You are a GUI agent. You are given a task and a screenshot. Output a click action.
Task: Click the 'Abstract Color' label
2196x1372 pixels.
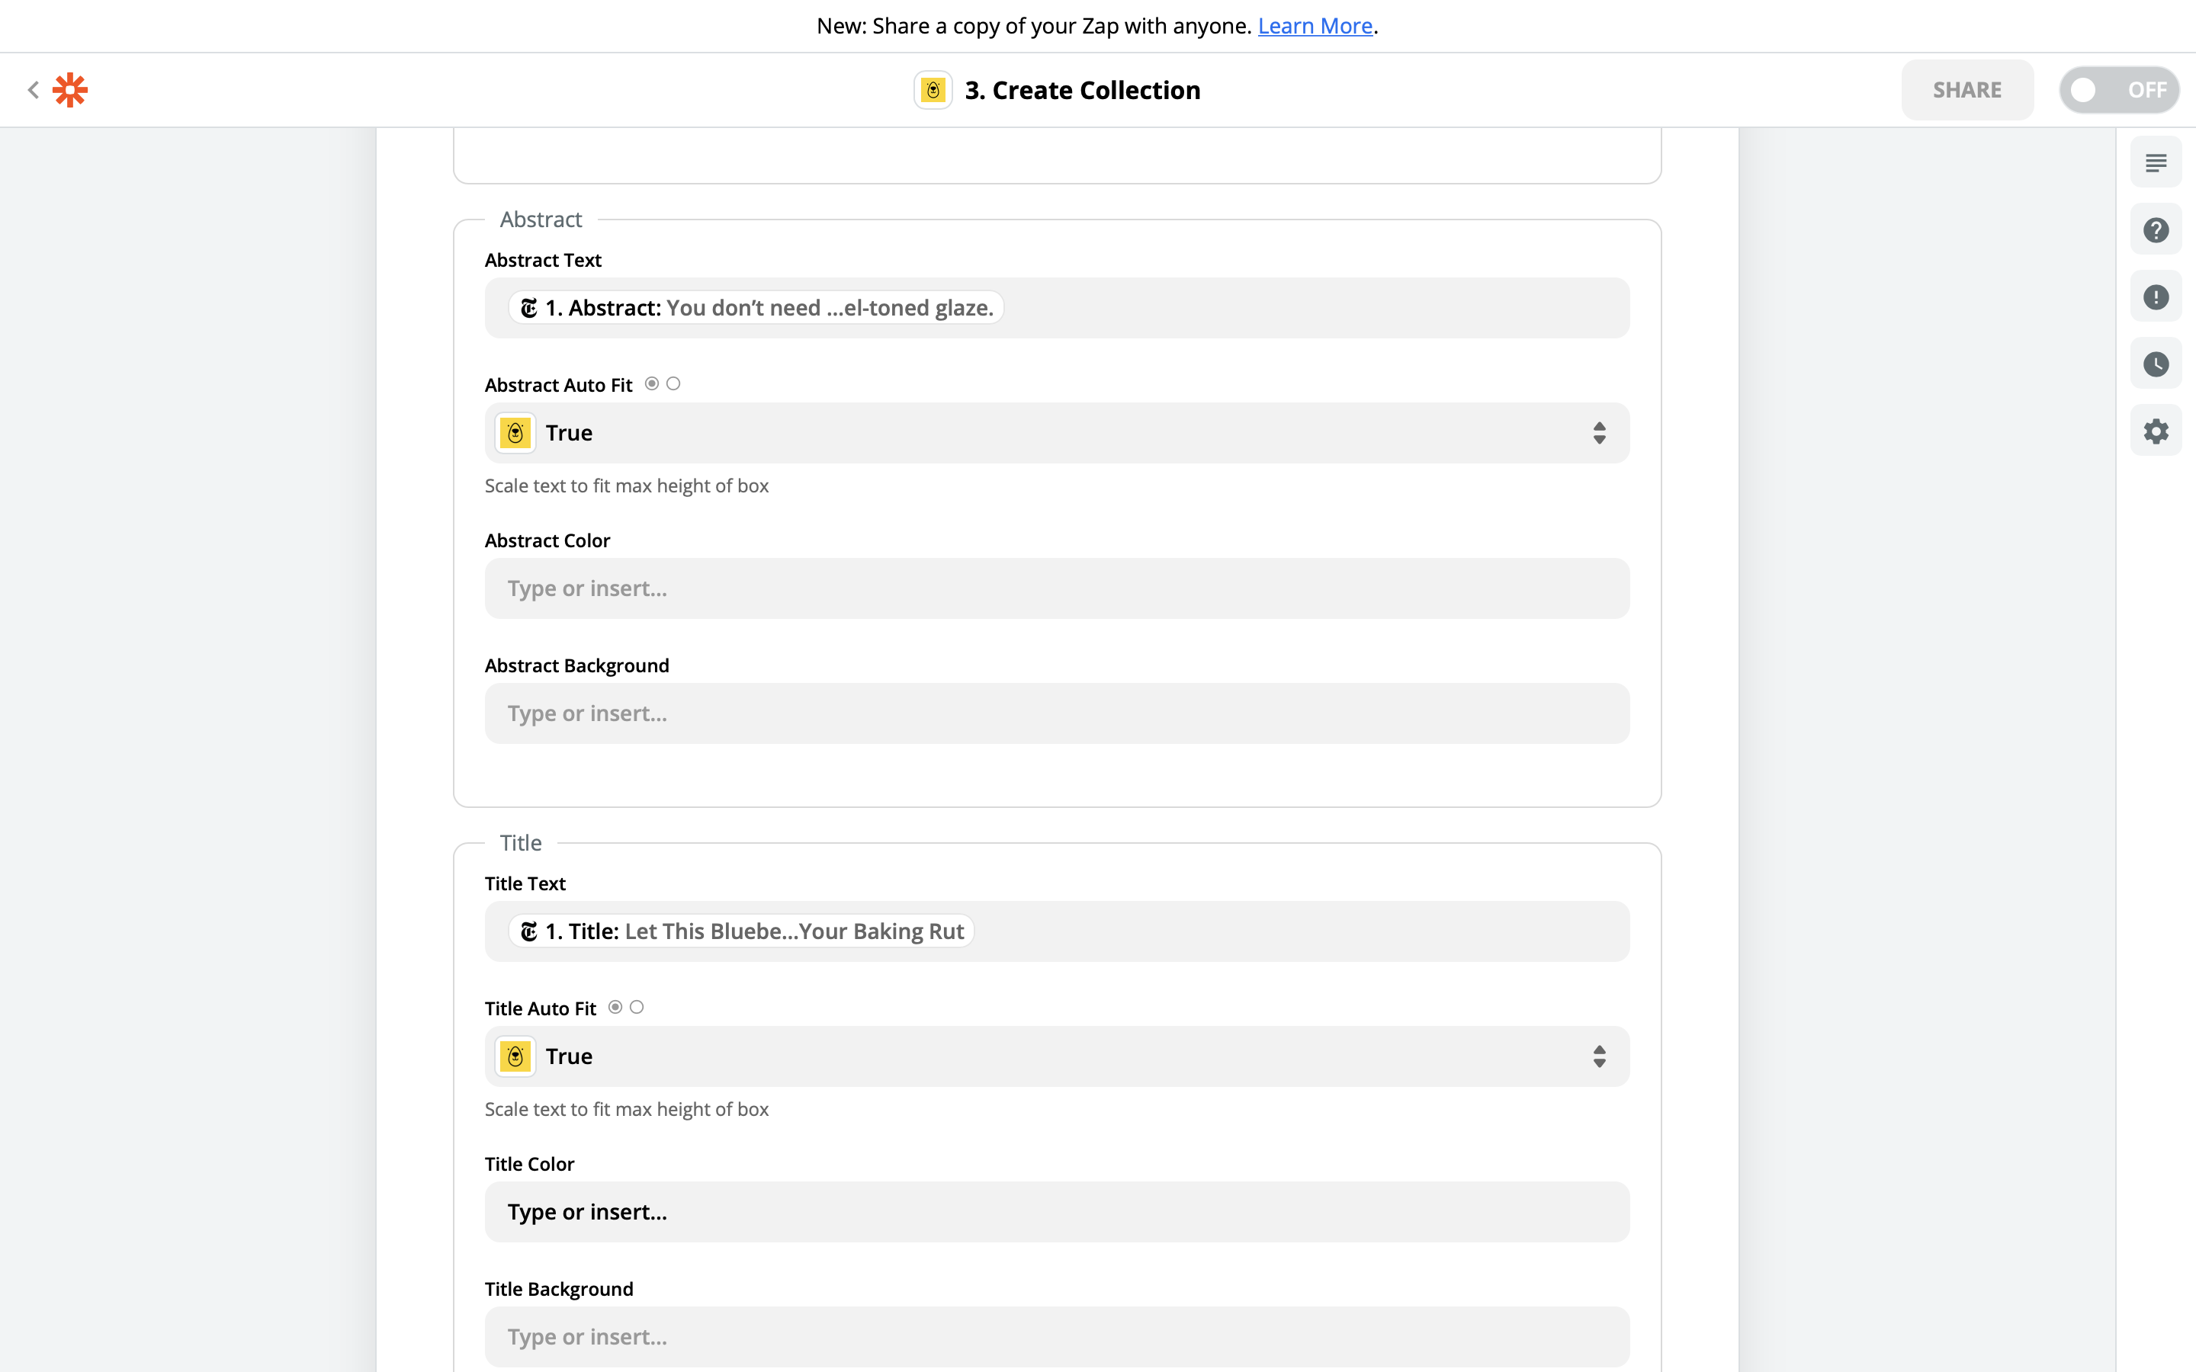[x=547, y=540]
